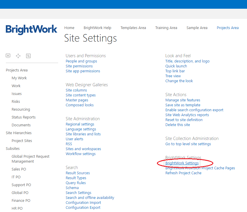Open Quick launch settings
247x212 pixels.
[x=176, y=66]
